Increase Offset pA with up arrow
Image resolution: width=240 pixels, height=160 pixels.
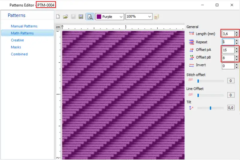[237, 48]
